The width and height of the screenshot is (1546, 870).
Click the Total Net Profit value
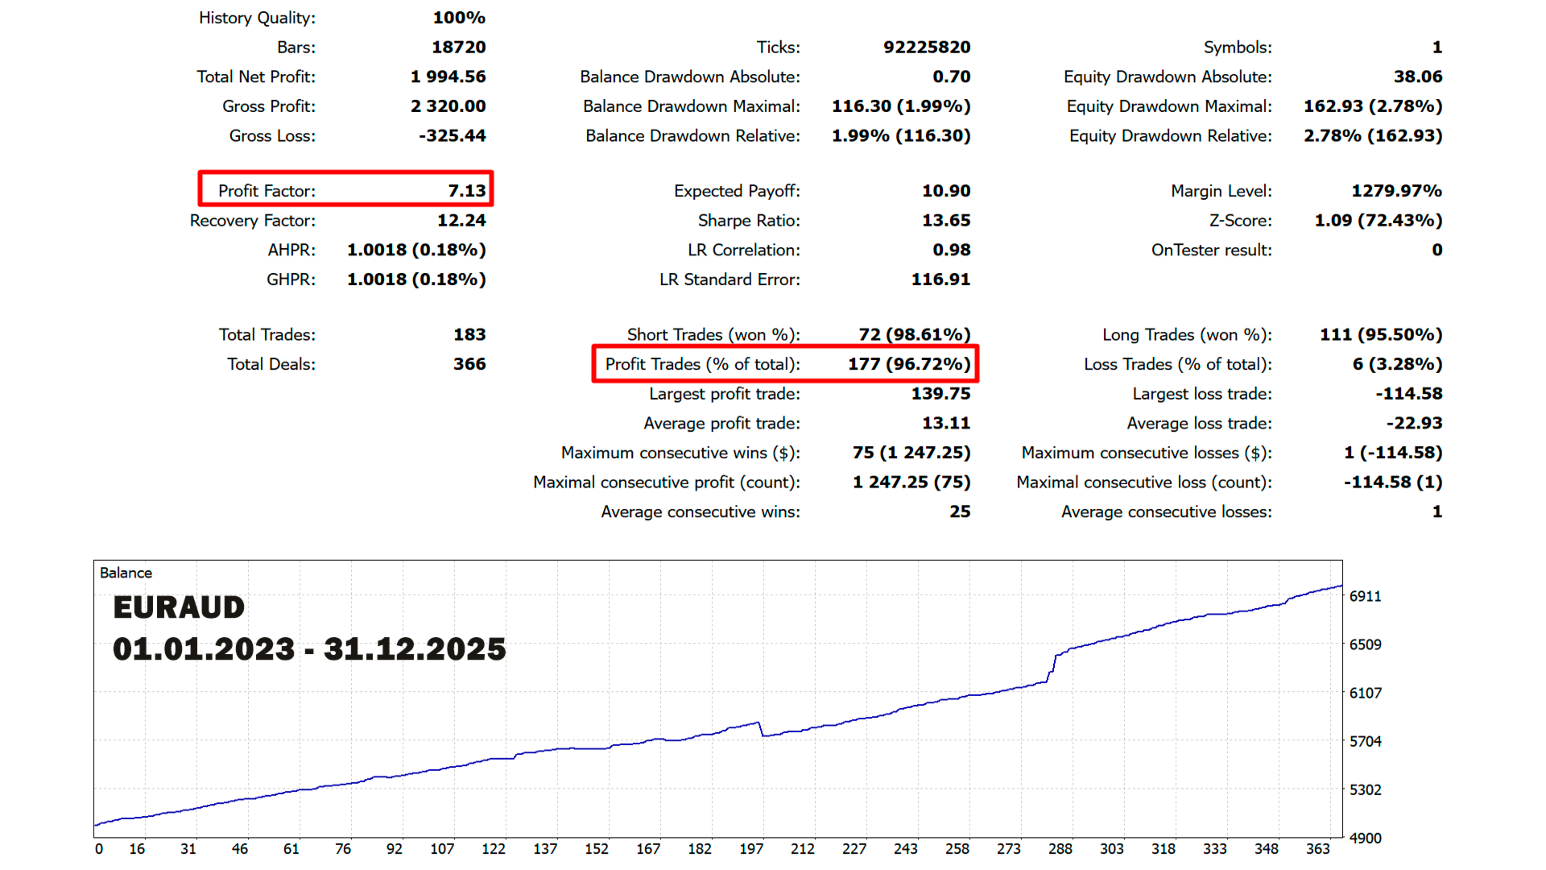point(448,77)
